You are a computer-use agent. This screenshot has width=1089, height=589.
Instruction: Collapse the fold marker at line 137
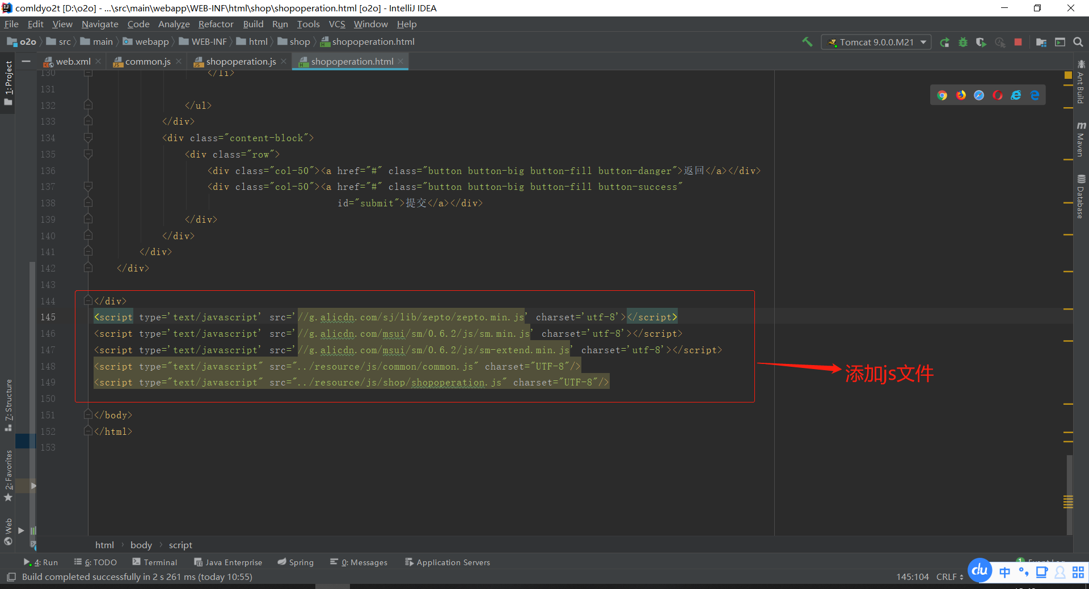click(88, 187)
